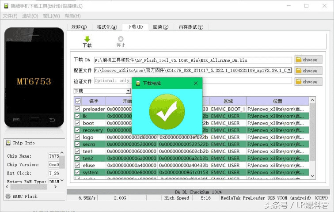Click the Chip Info horizontal scrollbar thumb
Image resolution: width=334 pixels, height=212 pixels.
29,187
